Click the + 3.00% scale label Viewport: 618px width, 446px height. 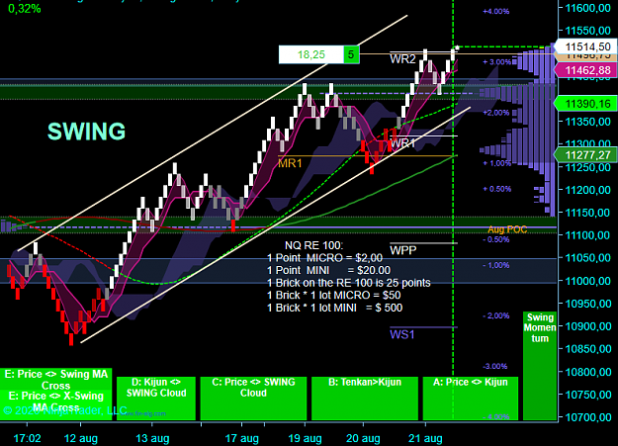coord(496,62)
